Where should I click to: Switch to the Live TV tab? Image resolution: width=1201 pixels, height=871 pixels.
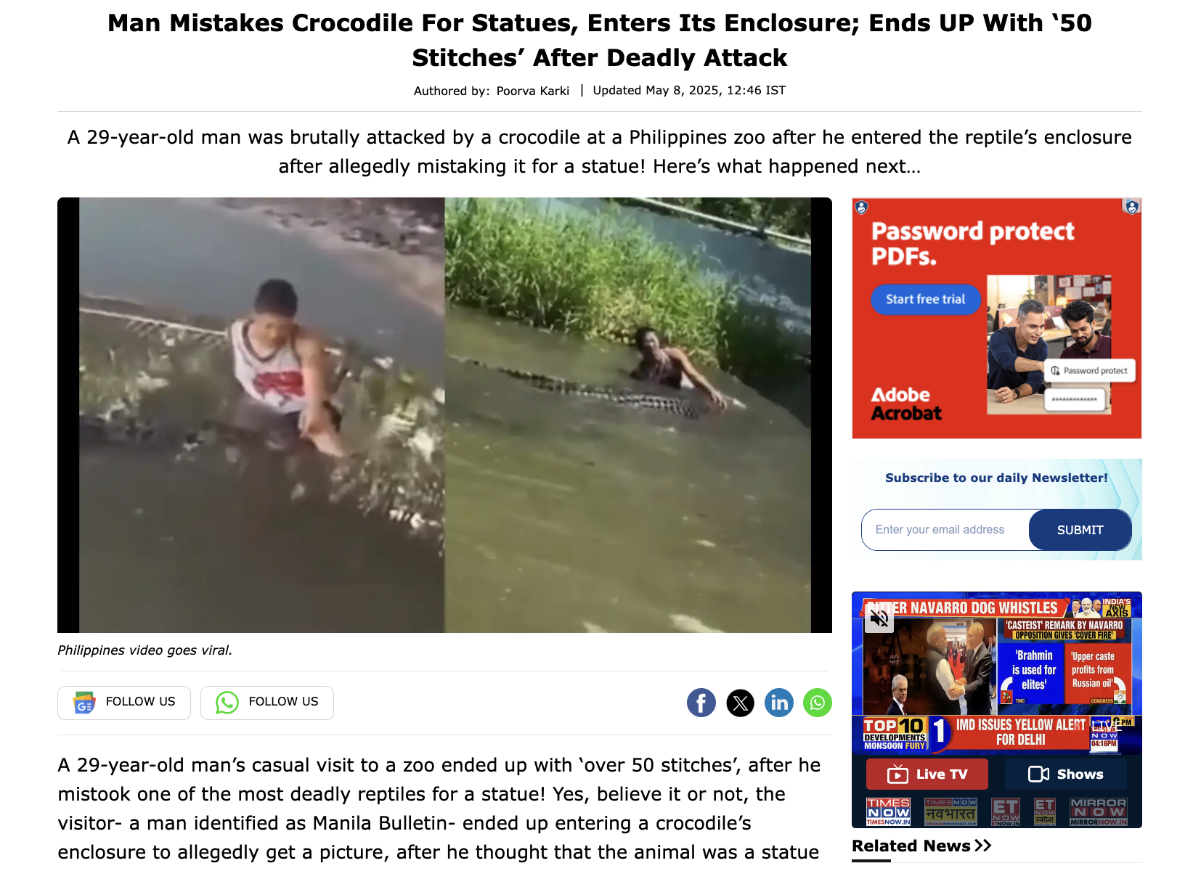coord(927,774)
